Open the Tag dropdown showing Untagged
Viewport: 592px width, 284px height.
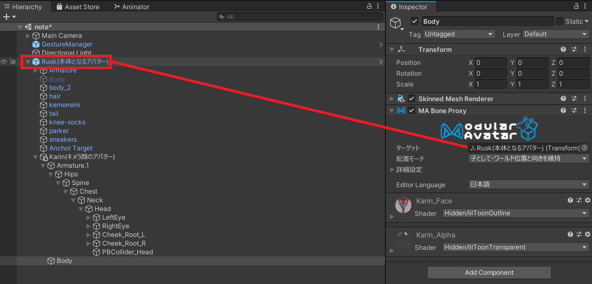point(458,34)
